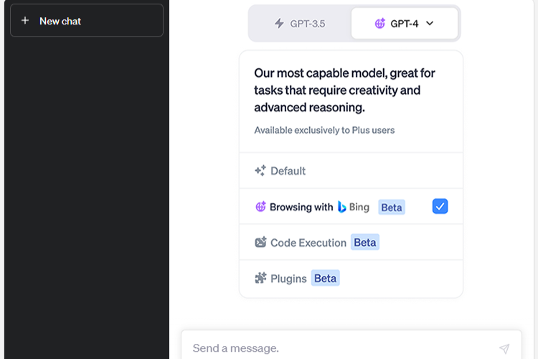Click the Beta badge beside Bing
This screenshot has height=359, width=538.
[x=392, y=207]
